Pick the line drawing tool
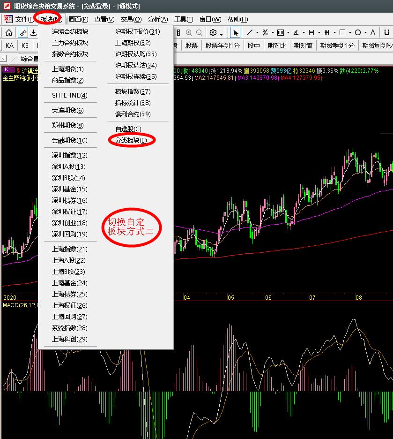The width and height of the screenshot is (393, 439). (250, 32)
